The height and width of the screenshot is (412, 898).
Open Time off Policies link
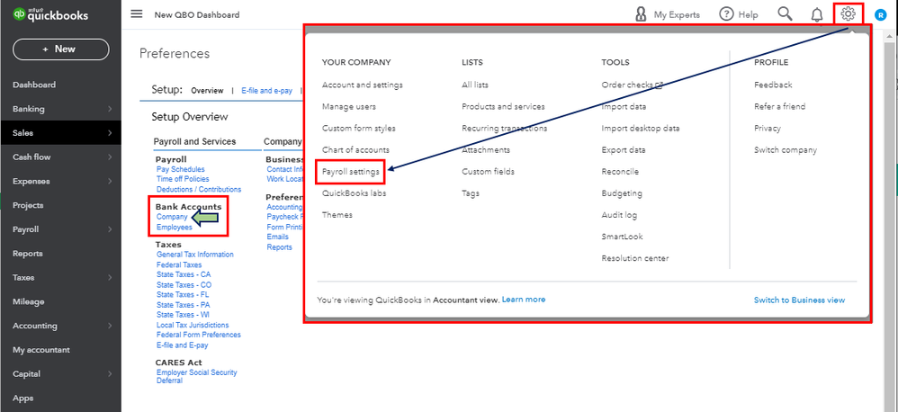point(183,179)
